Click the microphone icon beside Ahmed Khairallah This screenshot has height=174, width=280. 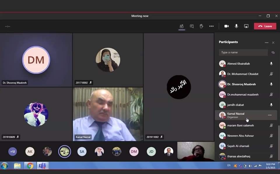[x=271, y=64]
